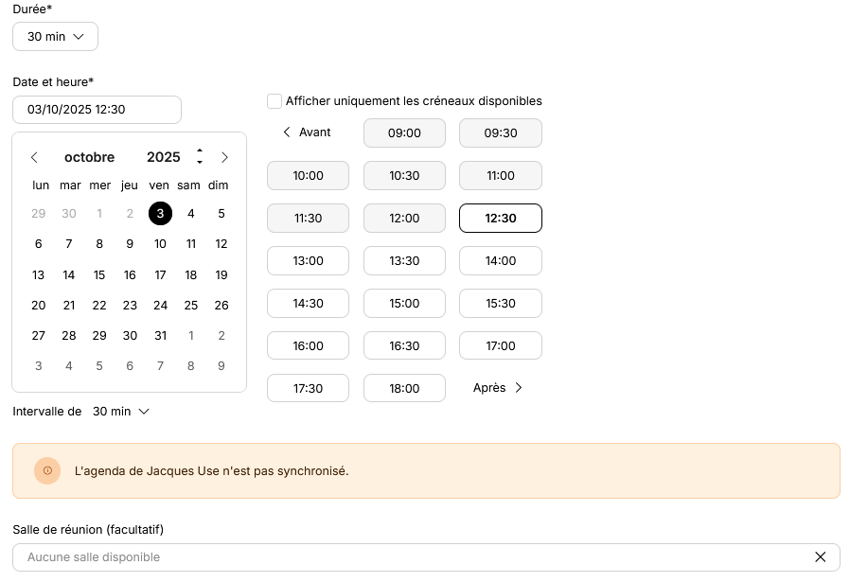Open the Durée 30 min dropdown
Screen dimensions: 850x582
(55, 37)
